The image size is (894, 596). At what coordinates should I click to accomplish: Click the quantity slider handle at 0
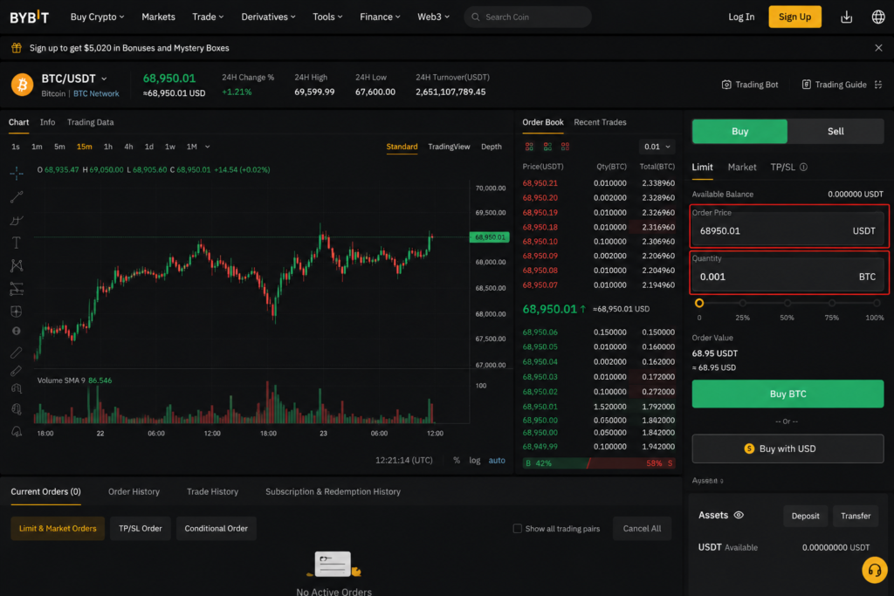click(x=699, y=303)
